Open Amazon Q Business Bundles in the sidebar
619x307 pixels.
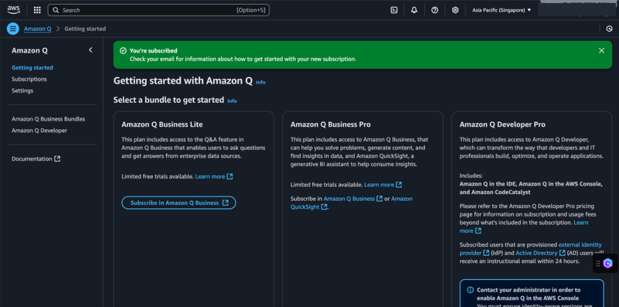[48, 119]
